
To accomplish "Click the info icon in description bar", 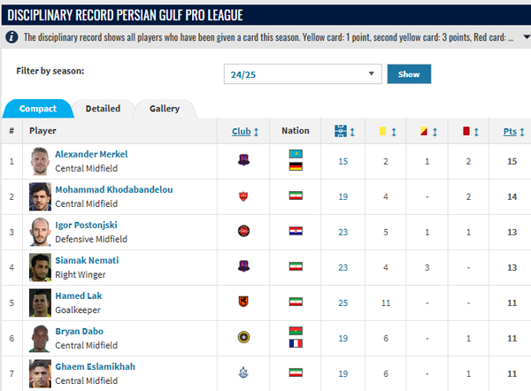I will tap(12, 38).
